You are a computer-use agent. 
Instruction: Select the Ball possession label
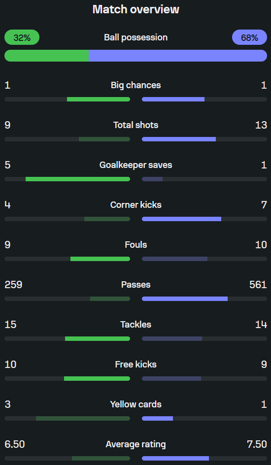(x=136, y=37)
